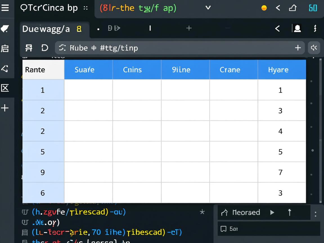Click the plus icon in left sidebar
The height and width of the screenshot is (243, 324).
click(5, 108)
